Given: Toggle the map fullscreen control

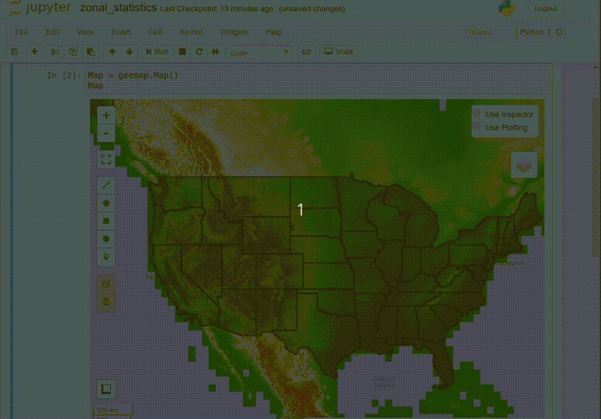Looking at the screenshot, I should coord(106,159).
